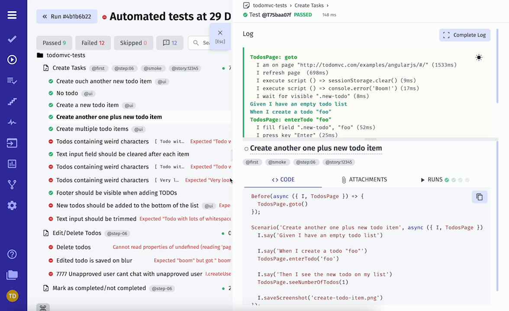Click the @story:12345 tag under test title
509x311 pixels.
pos(338,162)
